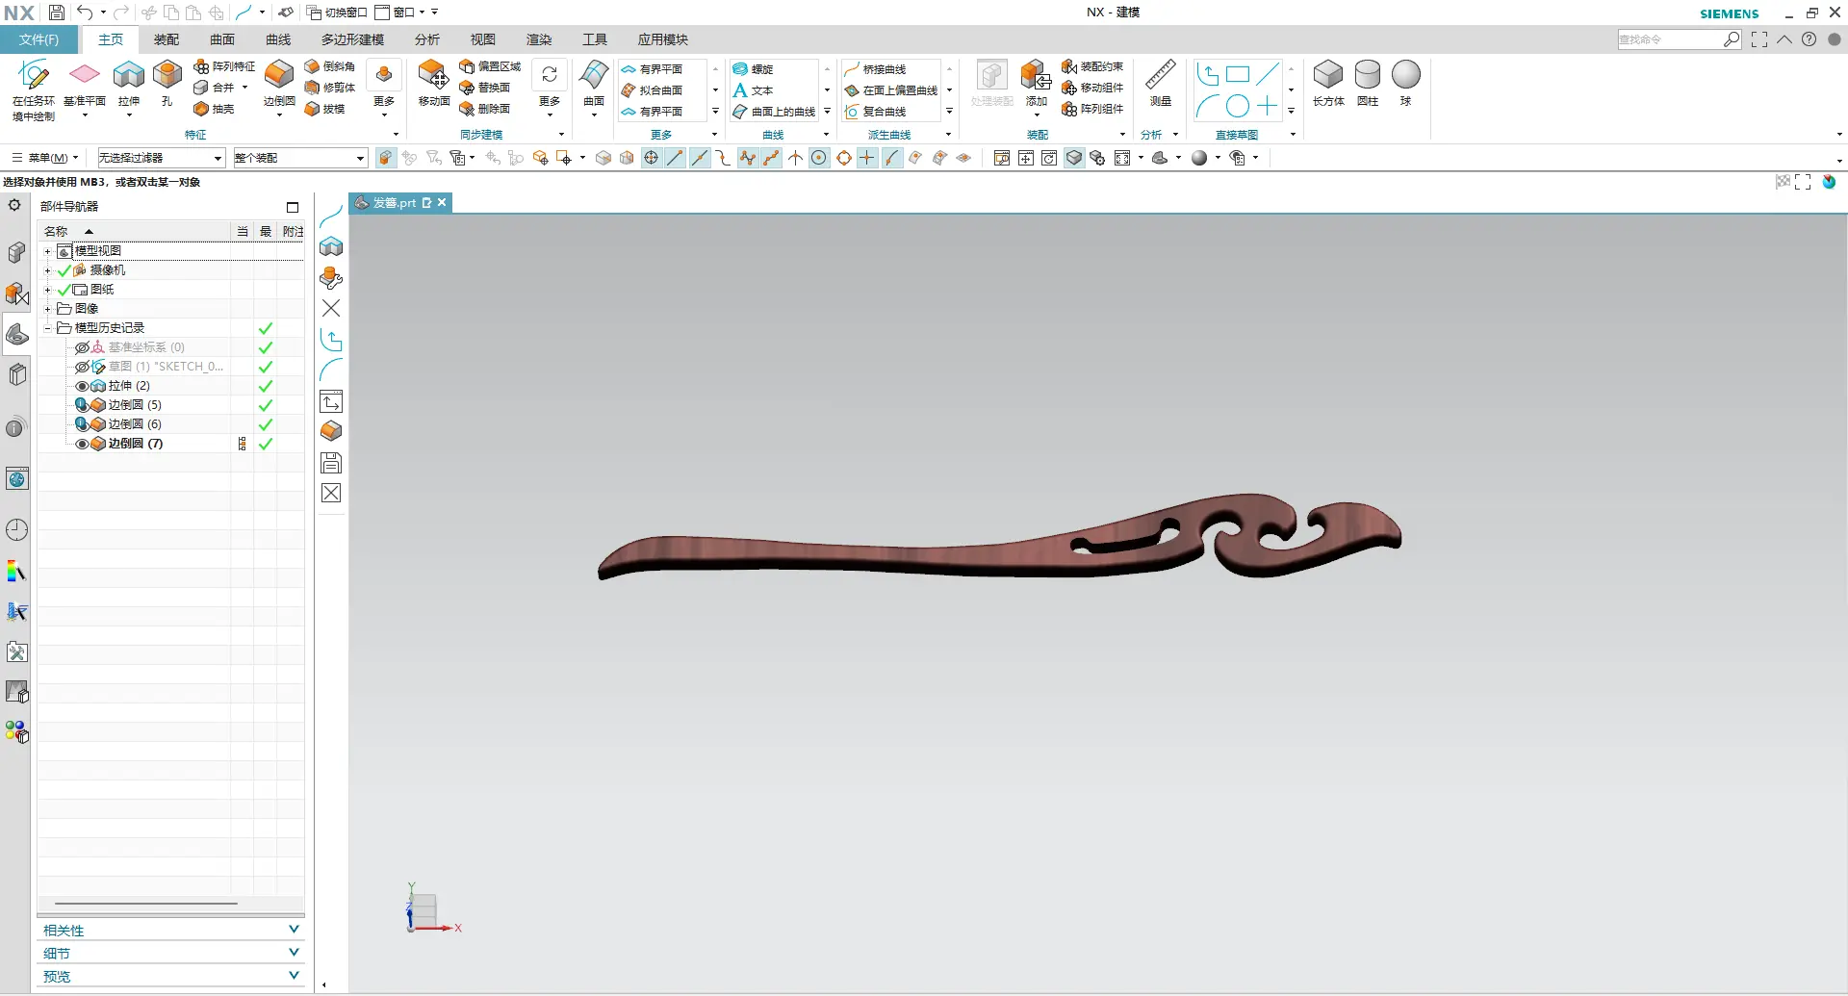Image resolution: width=1848 pixels, height=996 pixels.
Task: Open the constraint navigator sidebar tab
Action: (16, 293)
